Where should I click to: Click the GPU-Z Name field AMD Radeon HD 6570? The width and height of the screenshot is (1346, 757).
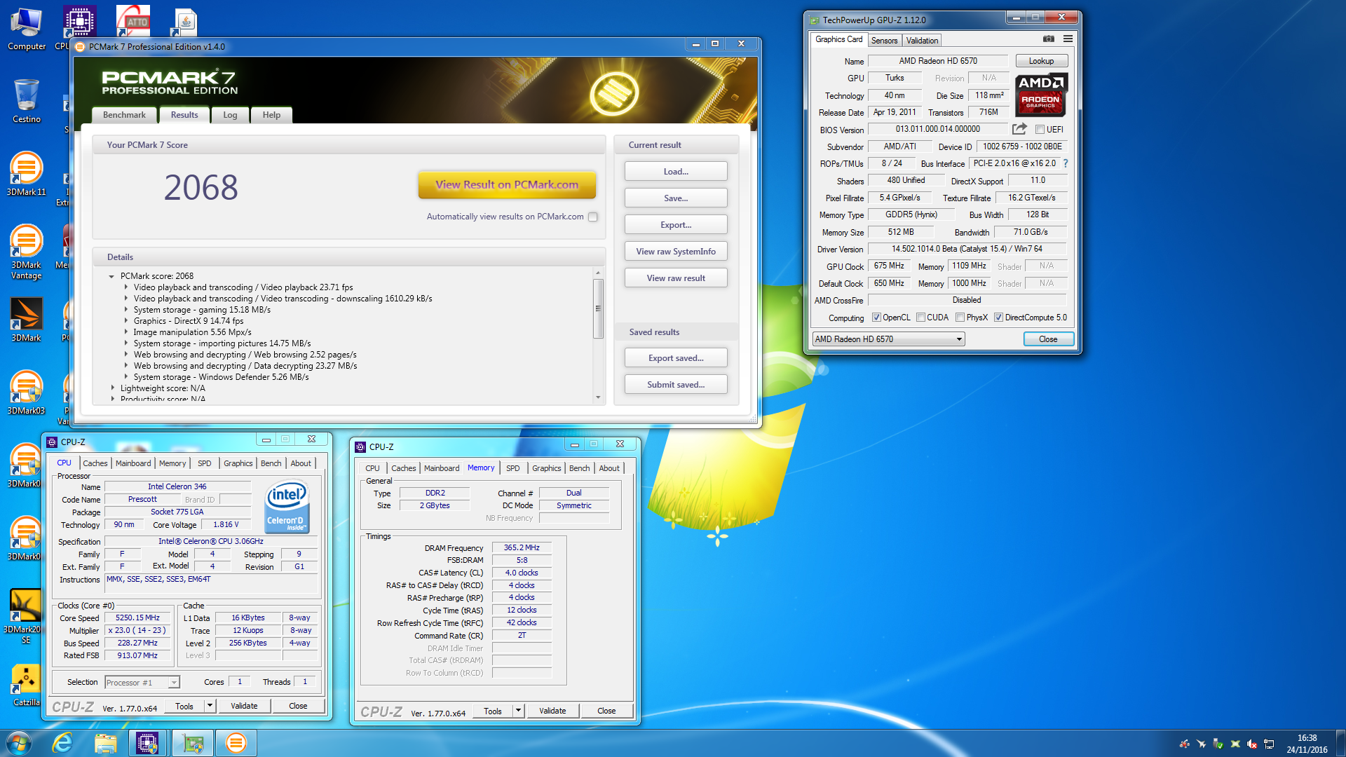point(938,61)
